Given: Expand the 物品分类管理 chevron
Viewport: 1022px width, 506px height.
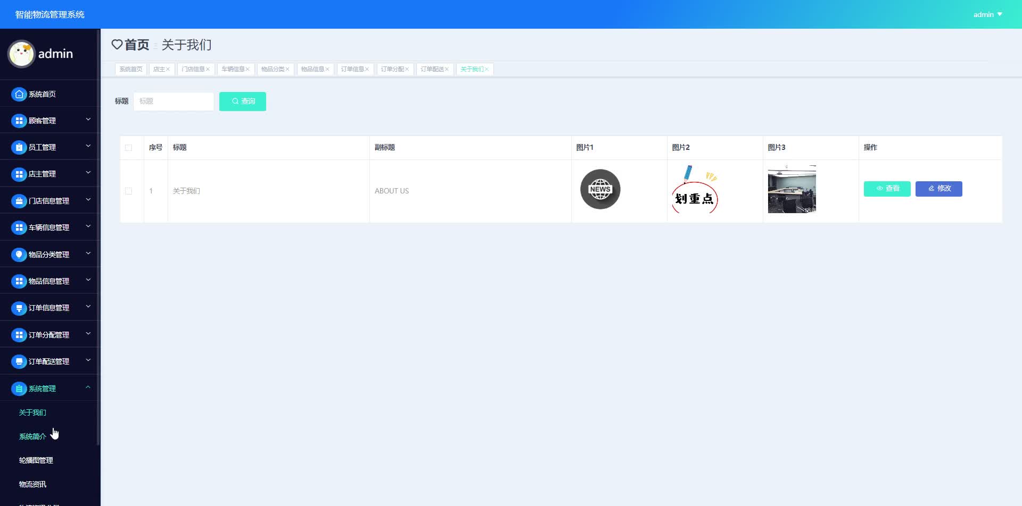Looking at the screenshot, I should (88, 253).
